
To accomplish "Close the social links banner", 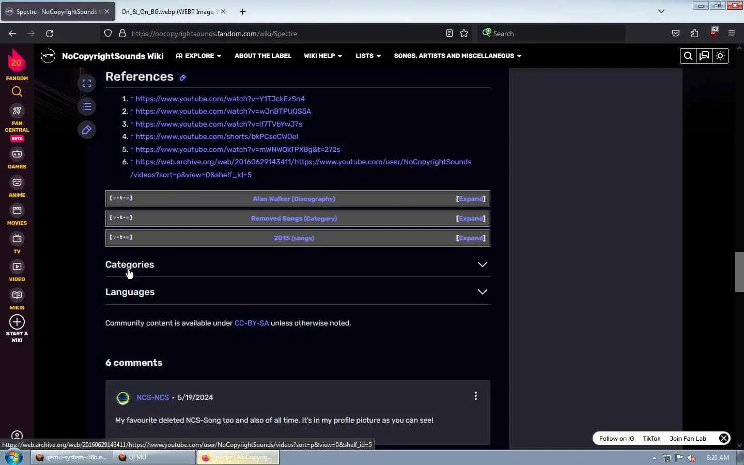I will click(724, 438).
